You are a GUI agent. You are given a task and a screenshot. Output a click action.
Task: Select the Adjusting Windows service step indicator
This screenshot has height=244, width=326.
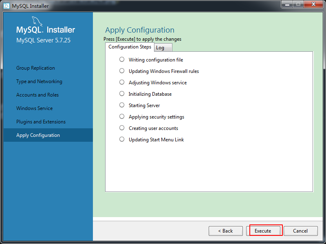click(x=122, y=82)
